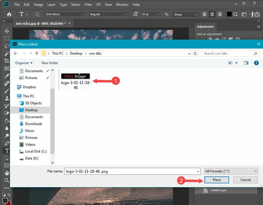
Task: Open the Filter menu
Action: pos(88,5)
